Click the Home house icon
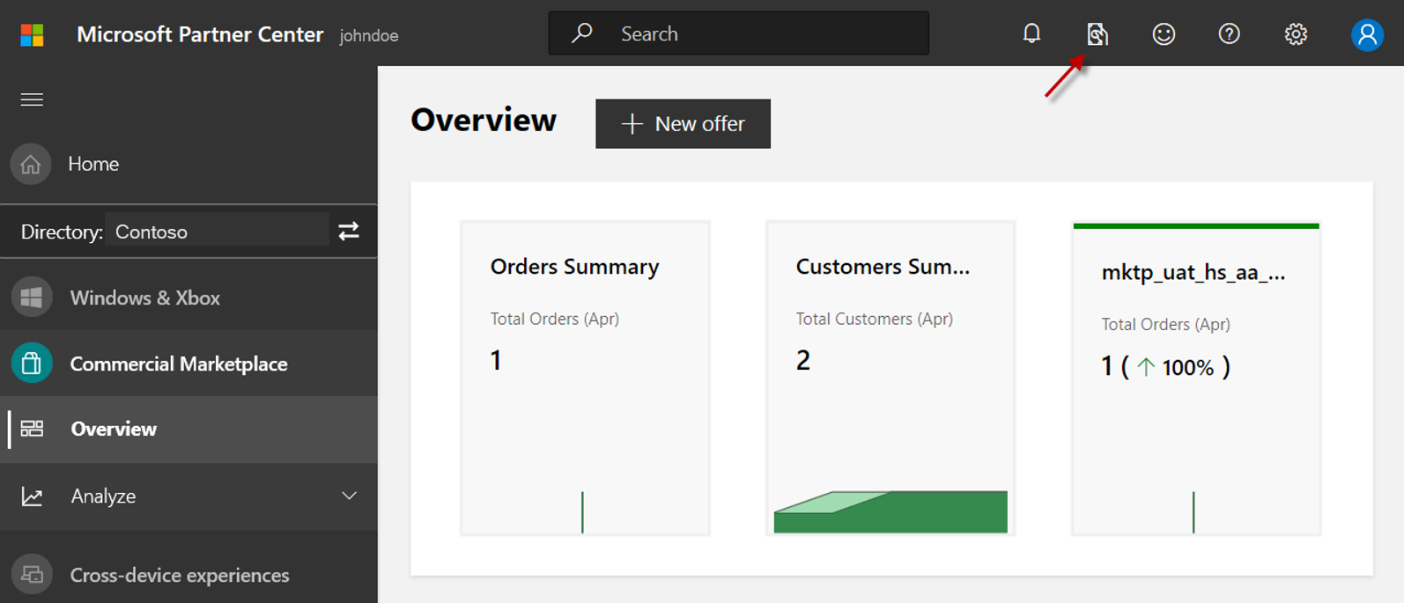Image resolution: width=1404 pixels, height=603 pixels. [31, 164]
